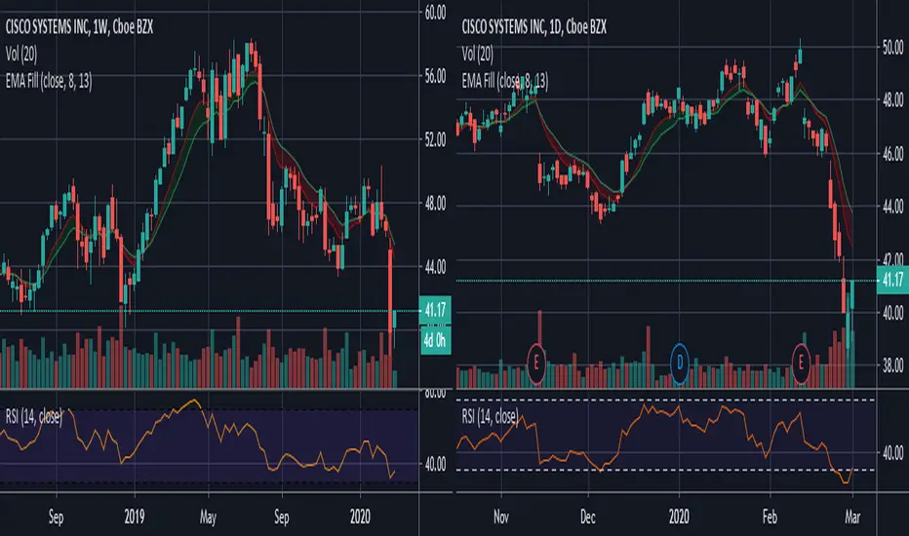Click the 41.17 price tag on weekly chart
This screenshot has height=536, width=909.
pyautogui.click(x=435, y=311)
